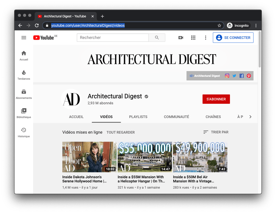The width and height of the screenshot is (276, 213).
Task: Open Chrome's three-dot menu
Action: [256, 25]
